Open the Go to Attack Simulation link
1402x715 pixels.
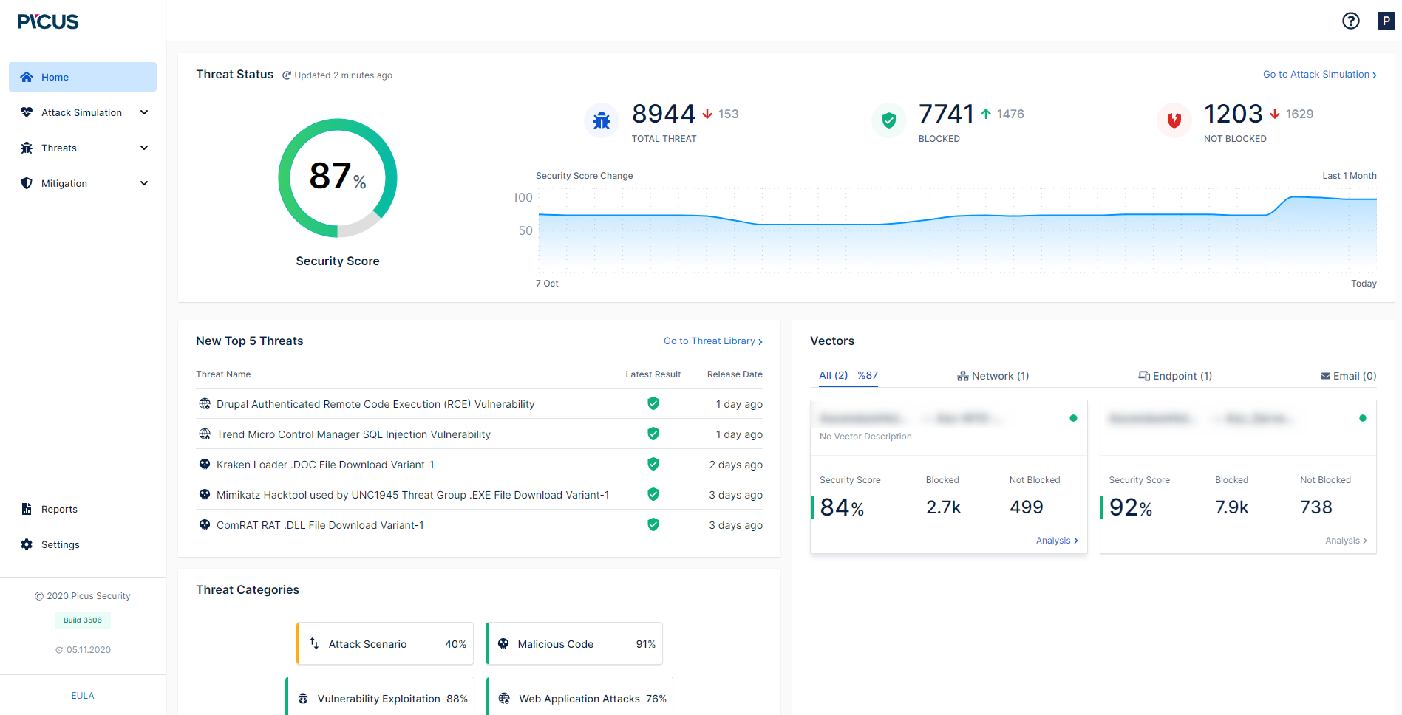point(1319,75)
